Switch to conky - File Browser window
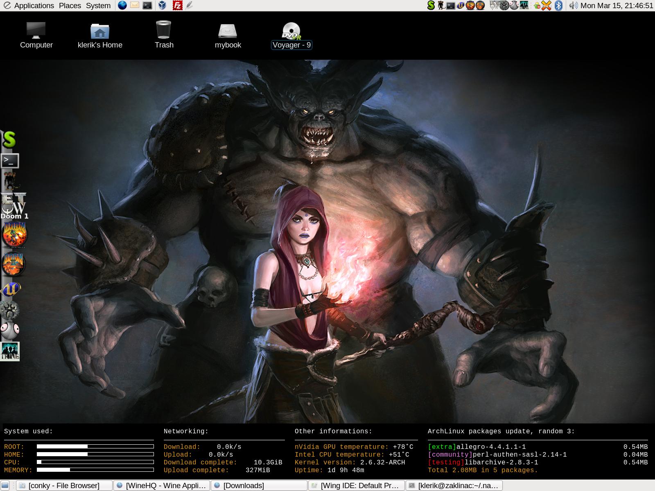This screenshot has height=491, width=655. pyautogui.click(x=64, y=486)
